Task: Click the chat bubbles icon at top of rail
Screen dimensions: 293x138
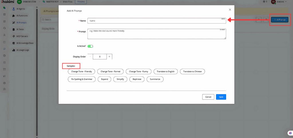Action: pyautogui.click(x=4, y=8)
